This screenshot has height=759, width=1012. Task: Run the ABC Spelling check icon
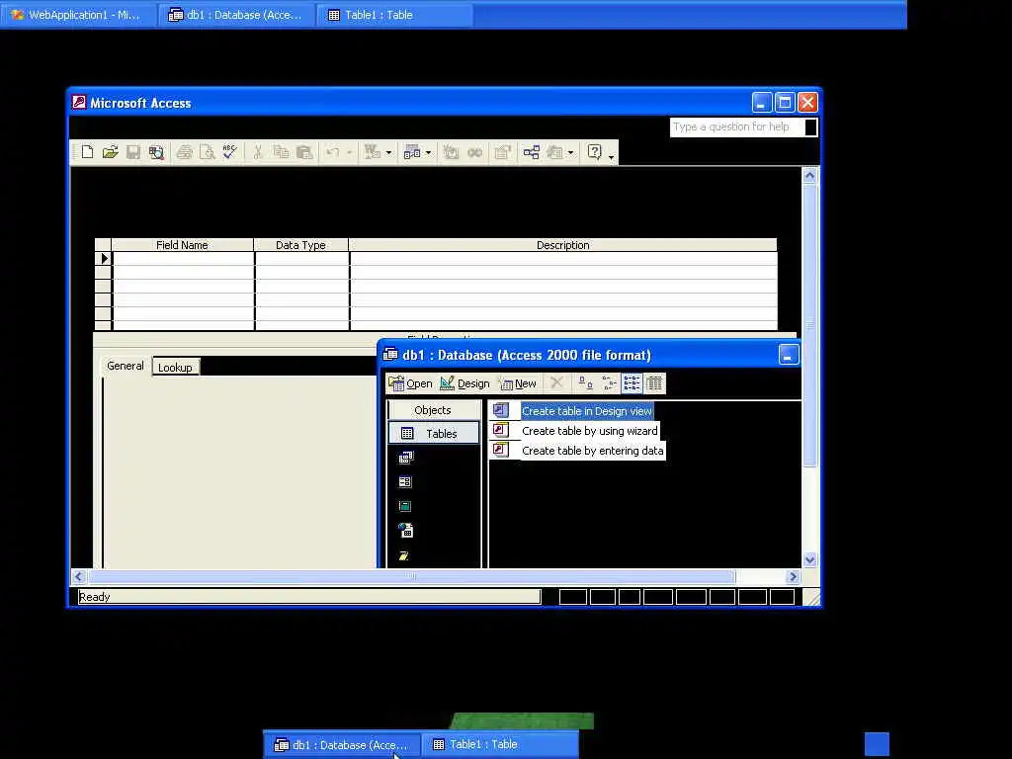point(229,152)
